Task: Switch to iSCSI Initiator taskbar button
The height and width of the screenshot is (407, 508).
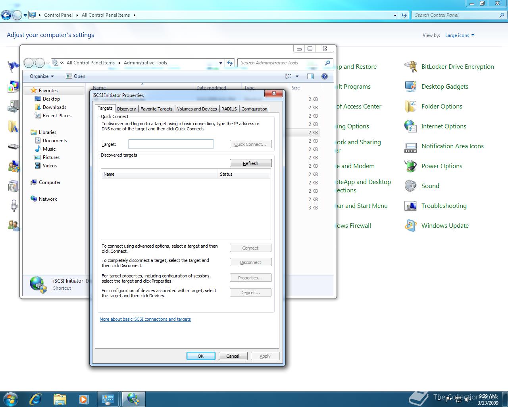Action: point(133,399)
